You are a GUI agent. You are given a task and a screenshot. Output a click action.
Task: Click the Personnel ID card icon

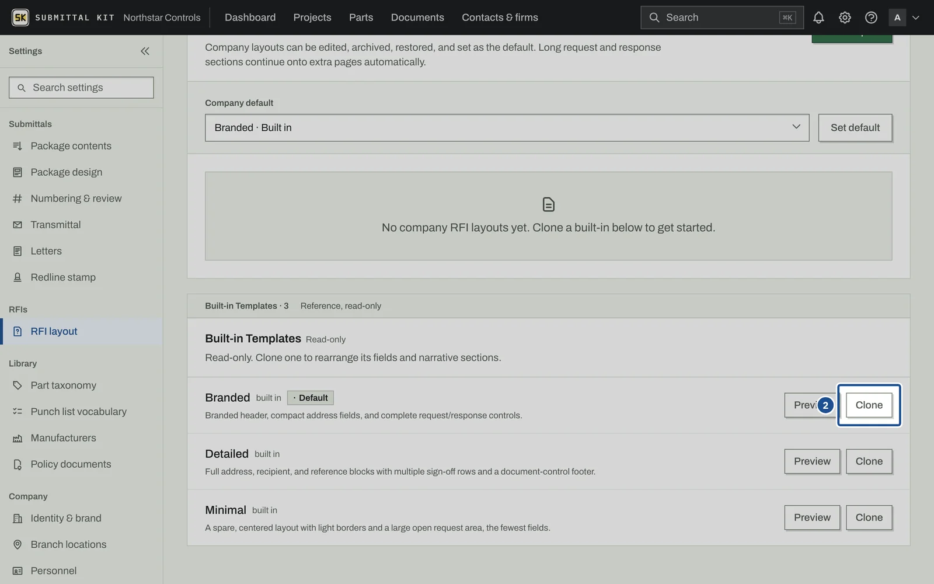tap(18, 571)
